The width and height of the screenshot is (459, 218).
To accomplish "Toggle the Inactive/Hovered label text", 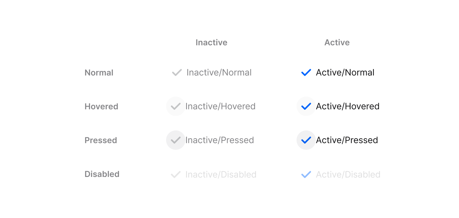I will click(220, 106).
